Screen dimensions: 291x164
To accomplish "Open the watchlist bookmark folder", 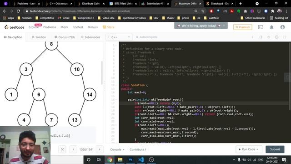I will pos(211,18).
